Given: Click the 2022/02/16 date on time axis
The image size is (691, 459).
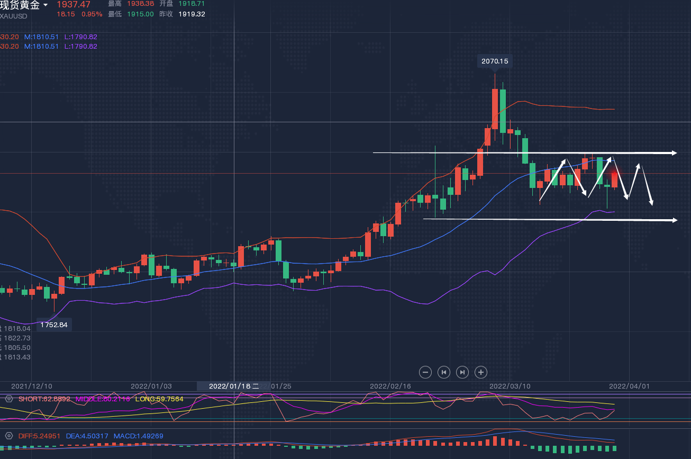Looking at the screenshot, I should (390, 386).
